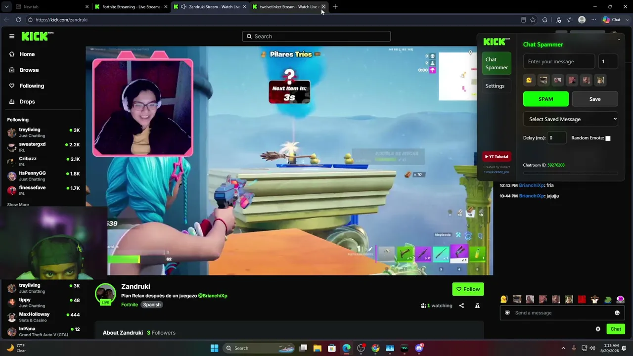Open browser extensions puzzle icon
This screenshot has width=633, height=356.
[545, 20]
